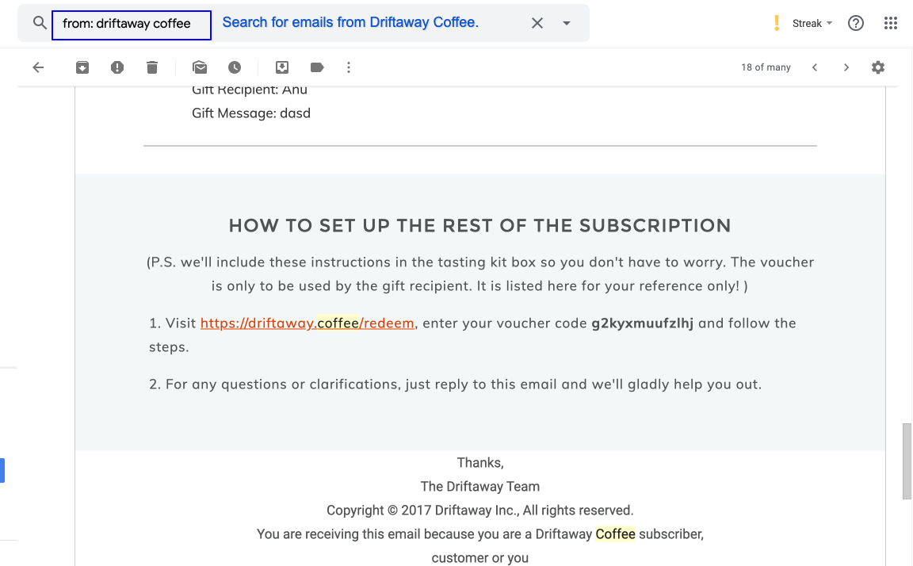Click the 'HOW TO SET UP THE REST OF THE SUBSCRIPTION' heading
The width and height of the screenshot is (913, 566).
479,226
